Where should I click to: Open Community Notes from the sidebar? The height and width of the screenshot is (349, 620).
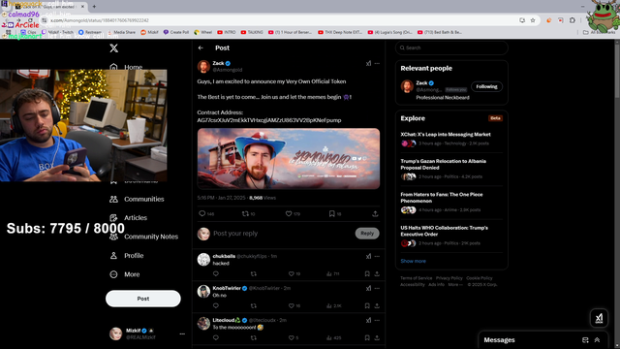point(144,237)
